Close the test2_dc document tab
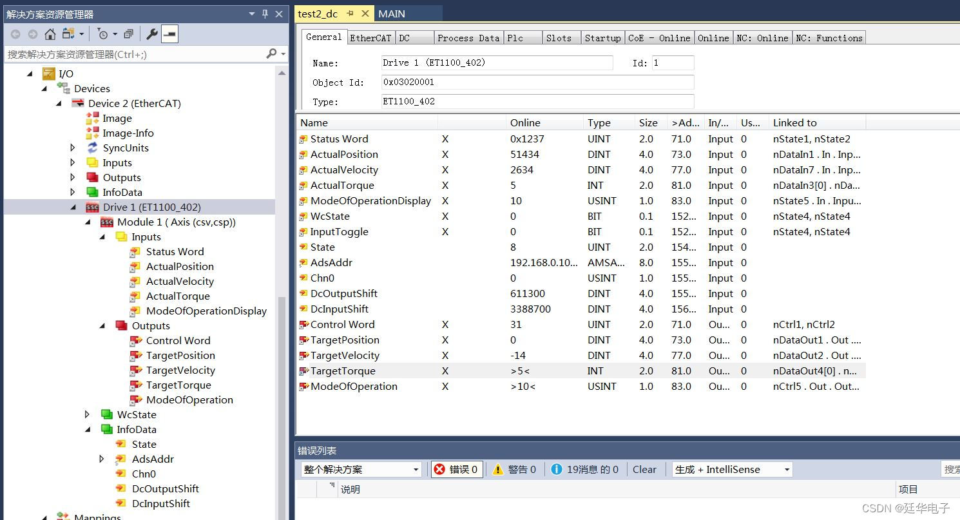 click(x=365, y=14)
